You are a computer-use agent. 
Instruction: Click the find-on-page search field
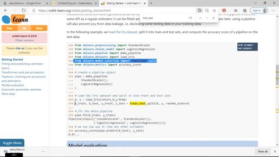tap(164, 18)
